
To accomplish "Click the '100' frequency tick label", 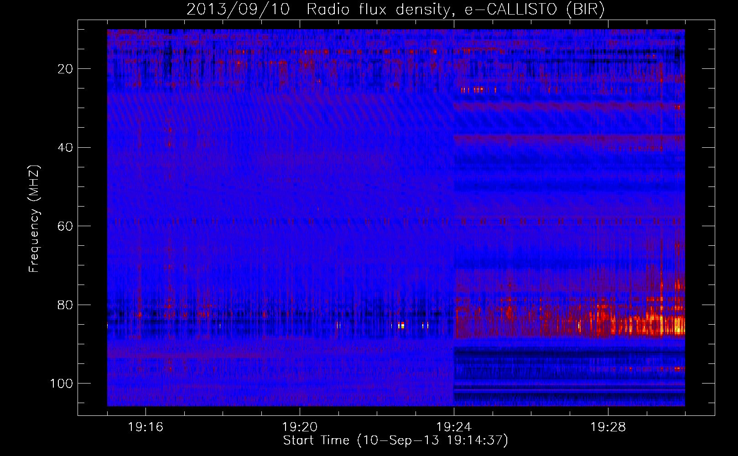I will point(62,383).
